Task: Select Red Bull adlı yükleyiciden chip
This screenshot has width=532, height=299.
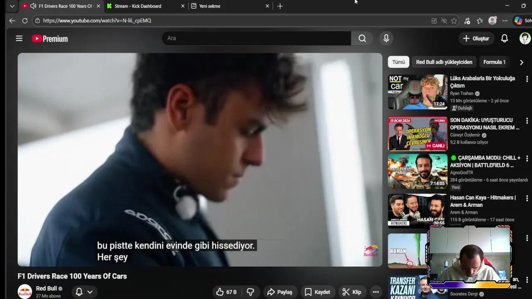Action: click(x=444, y=62)
